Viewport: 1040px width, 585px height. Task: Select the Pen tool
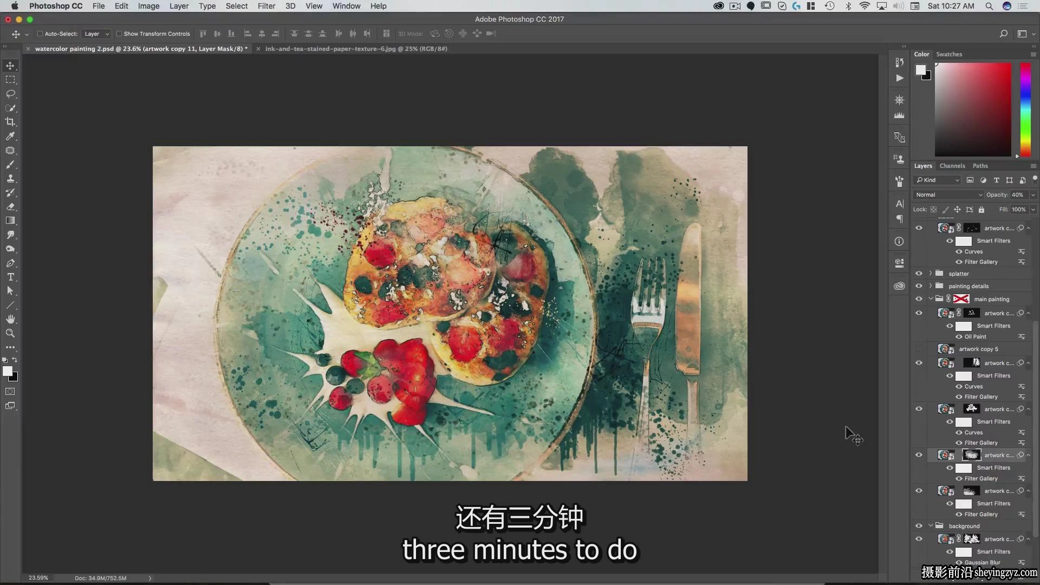[10, 263]
